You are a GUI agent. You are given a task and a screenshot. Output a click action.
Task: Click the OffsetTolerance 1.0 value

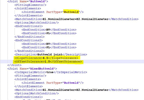click(47, 62)
